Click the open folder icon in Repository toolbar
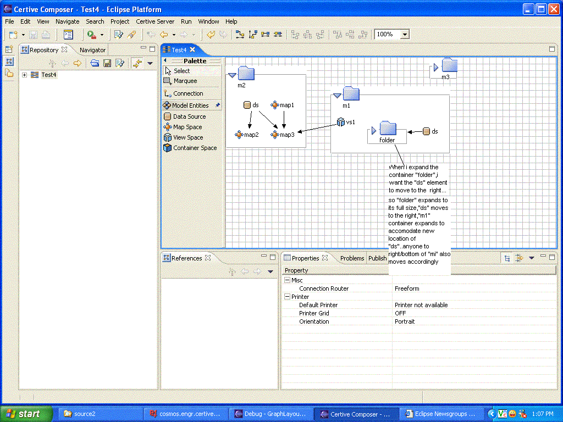This screenshot has width=563, height=422. [95, 64]
